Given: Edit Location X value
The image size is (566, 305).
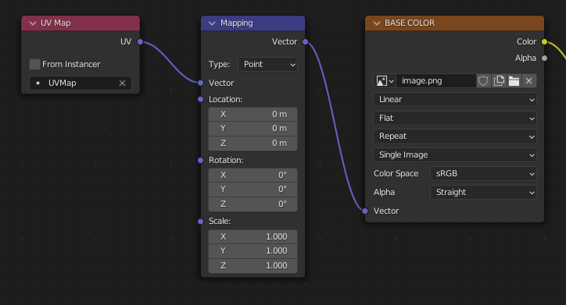Looking at the screenshot, I should (253, 114).
